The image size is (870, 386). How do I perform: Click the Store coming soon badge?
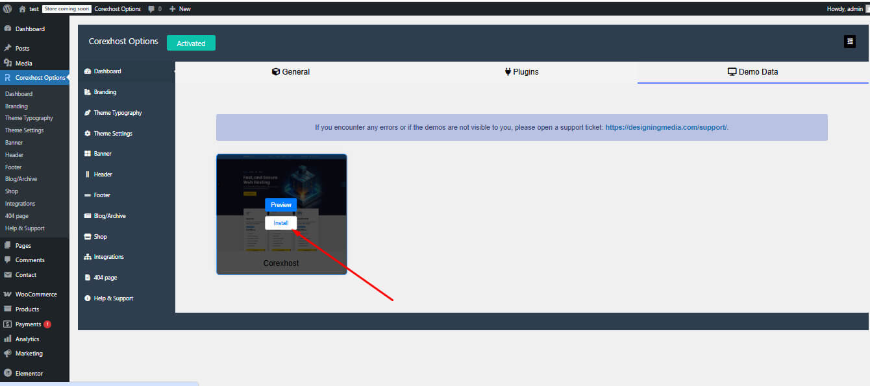pyautogui.click(x=66, y=9)
